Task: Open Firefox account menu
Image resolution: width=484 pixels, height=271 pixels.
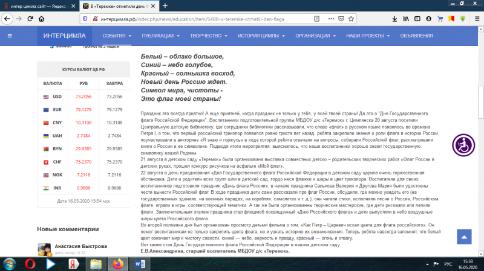Action: pos(428,19)
